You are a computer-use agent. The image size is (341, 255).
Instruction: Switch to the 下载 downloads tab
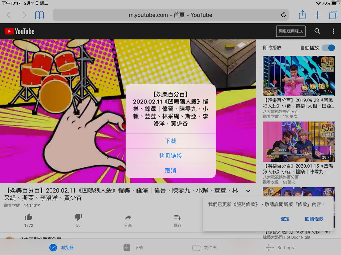(x=133, y=247)
